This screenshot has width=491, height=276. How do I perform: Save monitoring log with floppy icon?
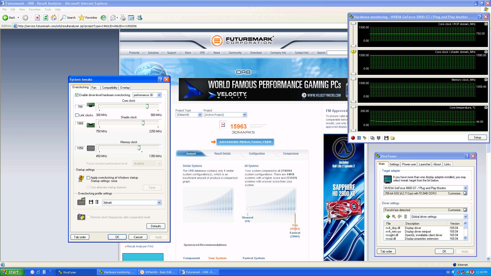[386, 138]
